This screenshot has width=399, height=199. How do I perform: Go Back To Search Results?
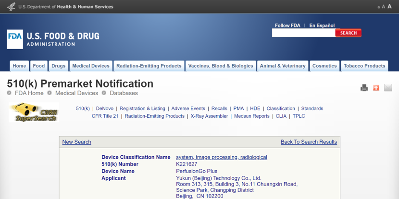click(309, 142)
